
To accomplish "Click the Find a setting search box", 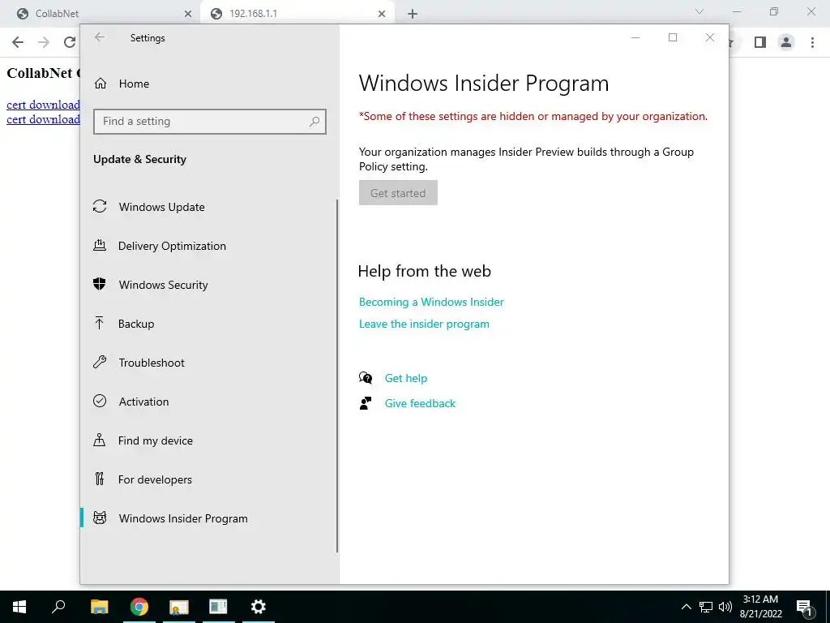I will tap(210, 122).
